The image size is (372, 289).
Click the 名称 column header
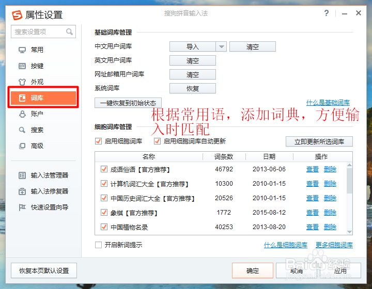pyautogui.click(x=149, y=156)
